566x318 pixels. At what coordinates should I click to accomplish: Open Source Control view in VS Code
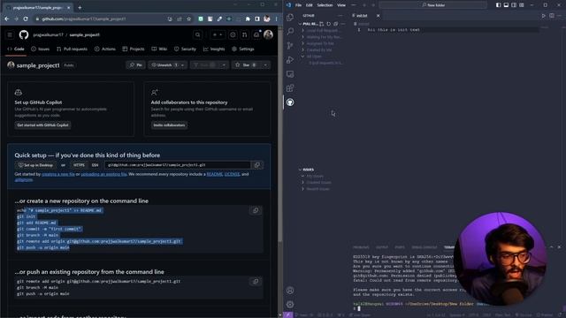click(x=290, y=45)
